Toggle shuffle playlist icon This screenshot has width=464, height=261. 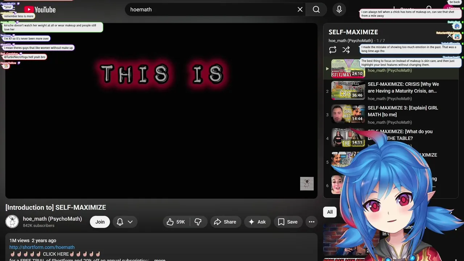click(346, 50)
